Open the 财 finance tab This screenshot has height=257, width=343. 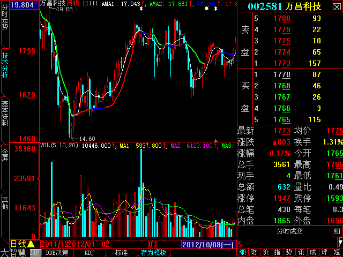[253, 252]
